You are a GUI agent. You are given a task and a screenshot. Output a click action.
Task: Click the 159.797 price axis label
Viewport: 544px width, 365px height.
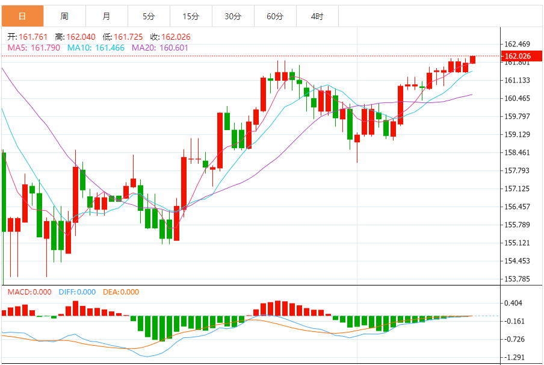[517, 116]
